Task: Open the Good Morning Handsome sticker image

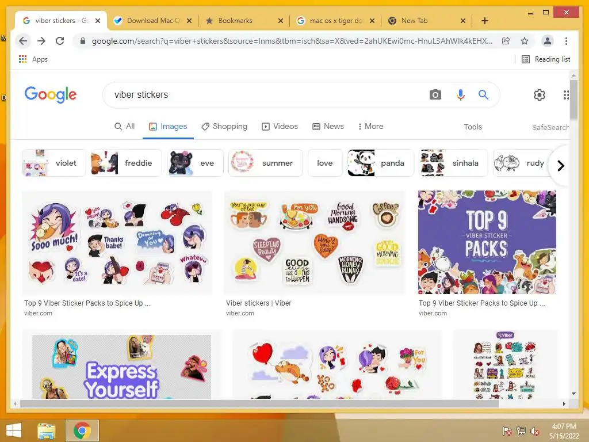Action: point(315,242)
